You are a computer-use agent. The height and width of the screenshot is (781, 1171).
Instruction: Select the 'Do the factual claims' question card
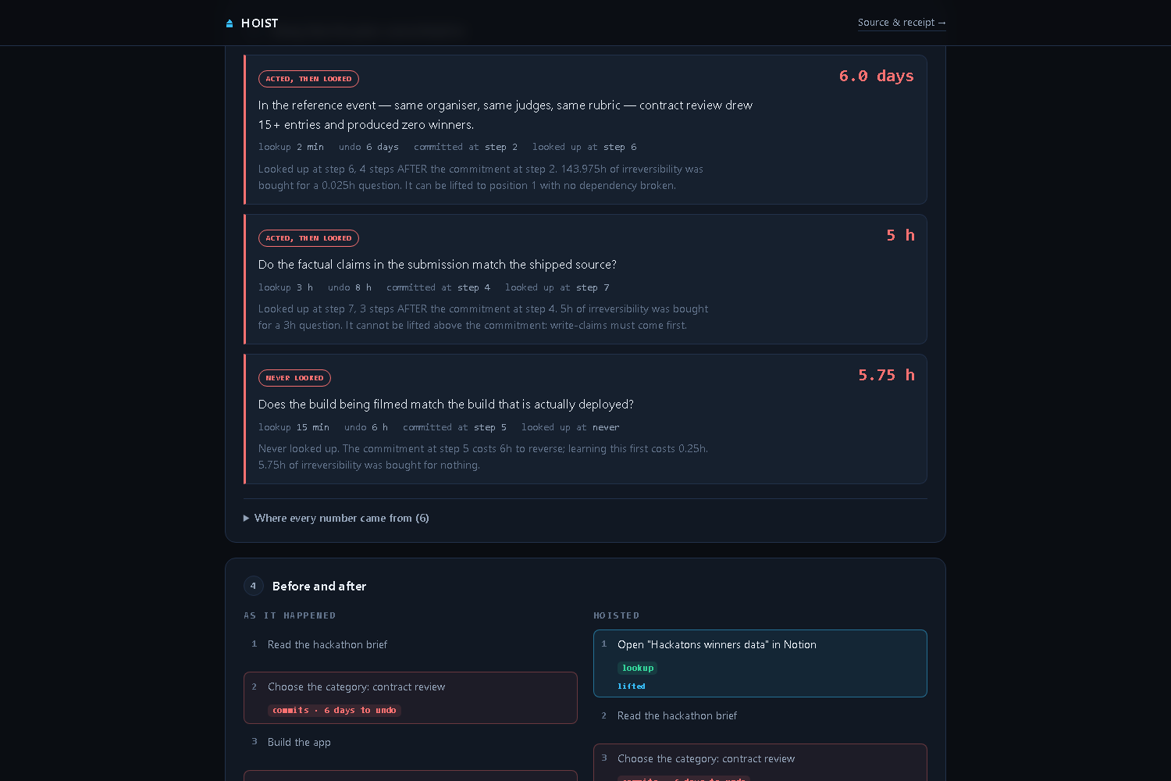(585, 280)
